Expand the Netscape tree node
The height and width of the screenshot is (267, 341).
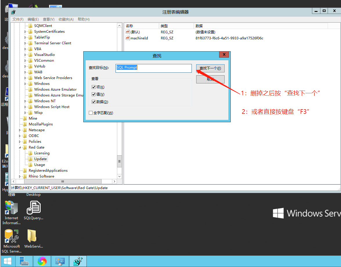[x=20, y=130]
